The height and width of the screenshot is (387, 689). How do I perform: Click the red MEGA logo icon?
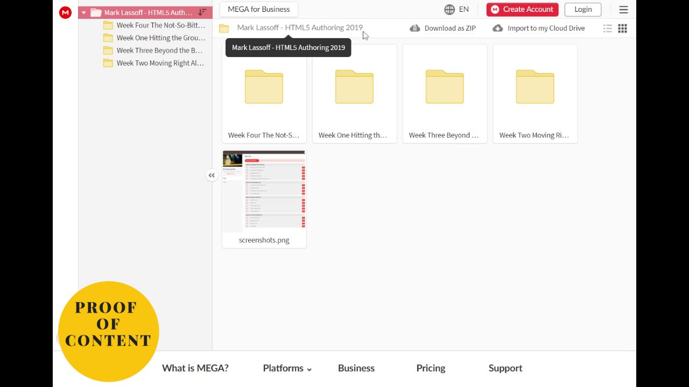65,12
